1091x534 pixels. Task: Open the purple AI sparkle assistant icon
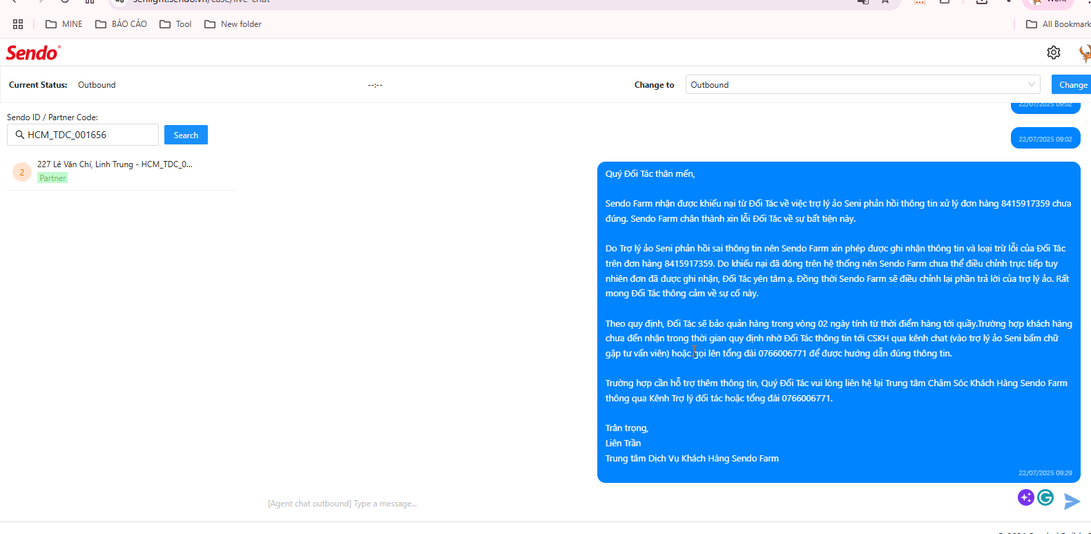(x=1026, y=497)
